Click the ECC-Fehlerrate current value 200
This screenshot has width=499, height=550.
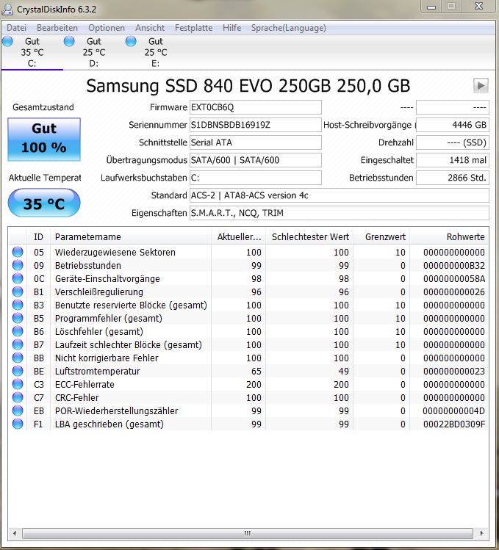(x=254, y=385)
